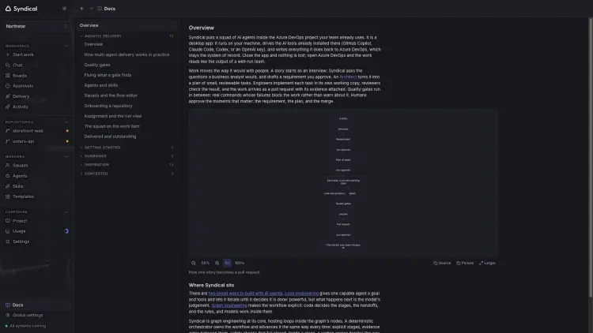Click orders-api yellow status dot
Screen dimensions: 593x333
(x=67, y=141)
